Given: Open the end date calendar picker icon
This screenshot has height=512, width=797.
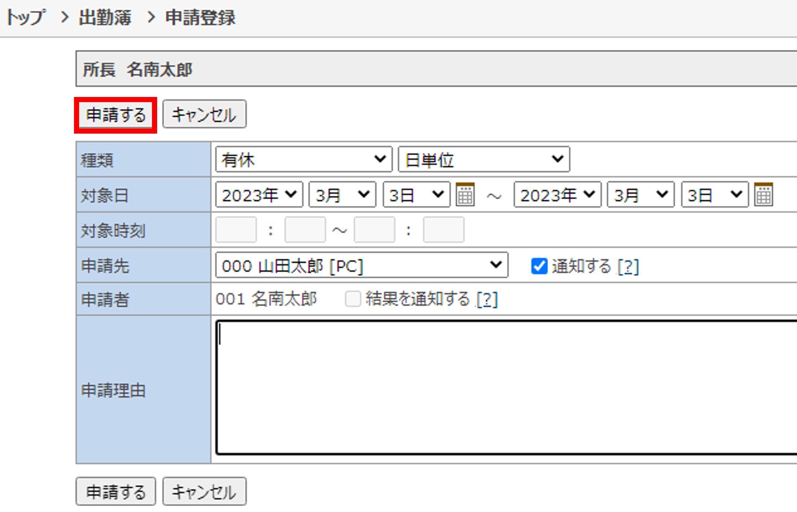Looking at the screenshot, I should (764, 195).
